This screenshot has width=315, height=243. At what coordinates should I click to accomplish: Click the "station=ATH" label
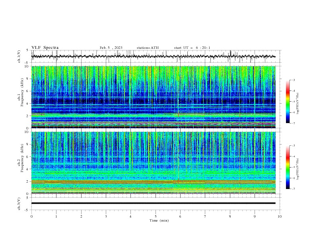pos(148,48)
